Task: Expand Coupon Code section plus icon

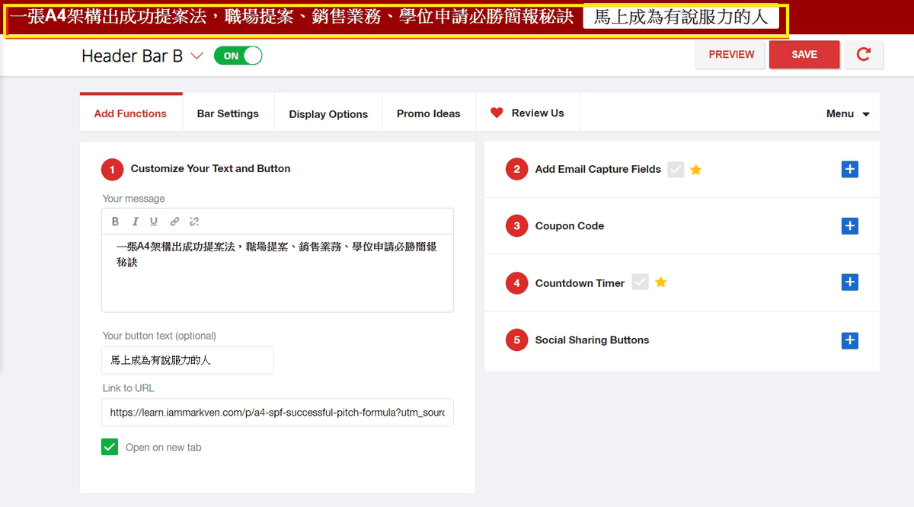Action: [850, 226]
